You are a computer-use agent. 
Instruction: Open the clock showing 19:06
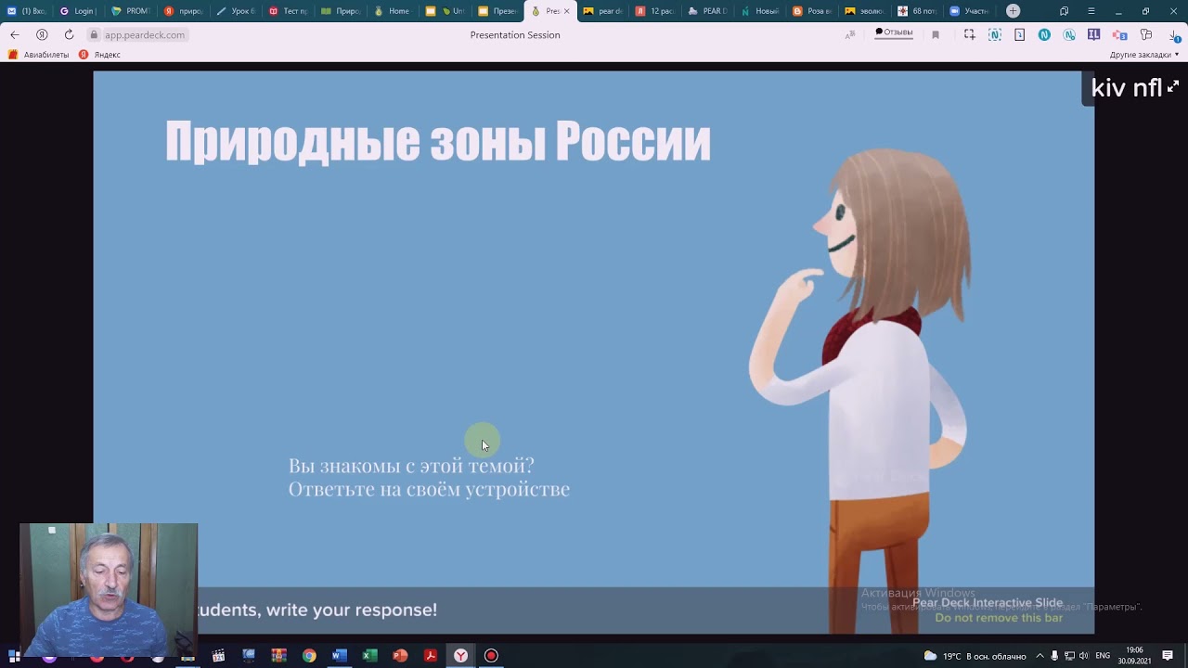tap(1134, 656)
